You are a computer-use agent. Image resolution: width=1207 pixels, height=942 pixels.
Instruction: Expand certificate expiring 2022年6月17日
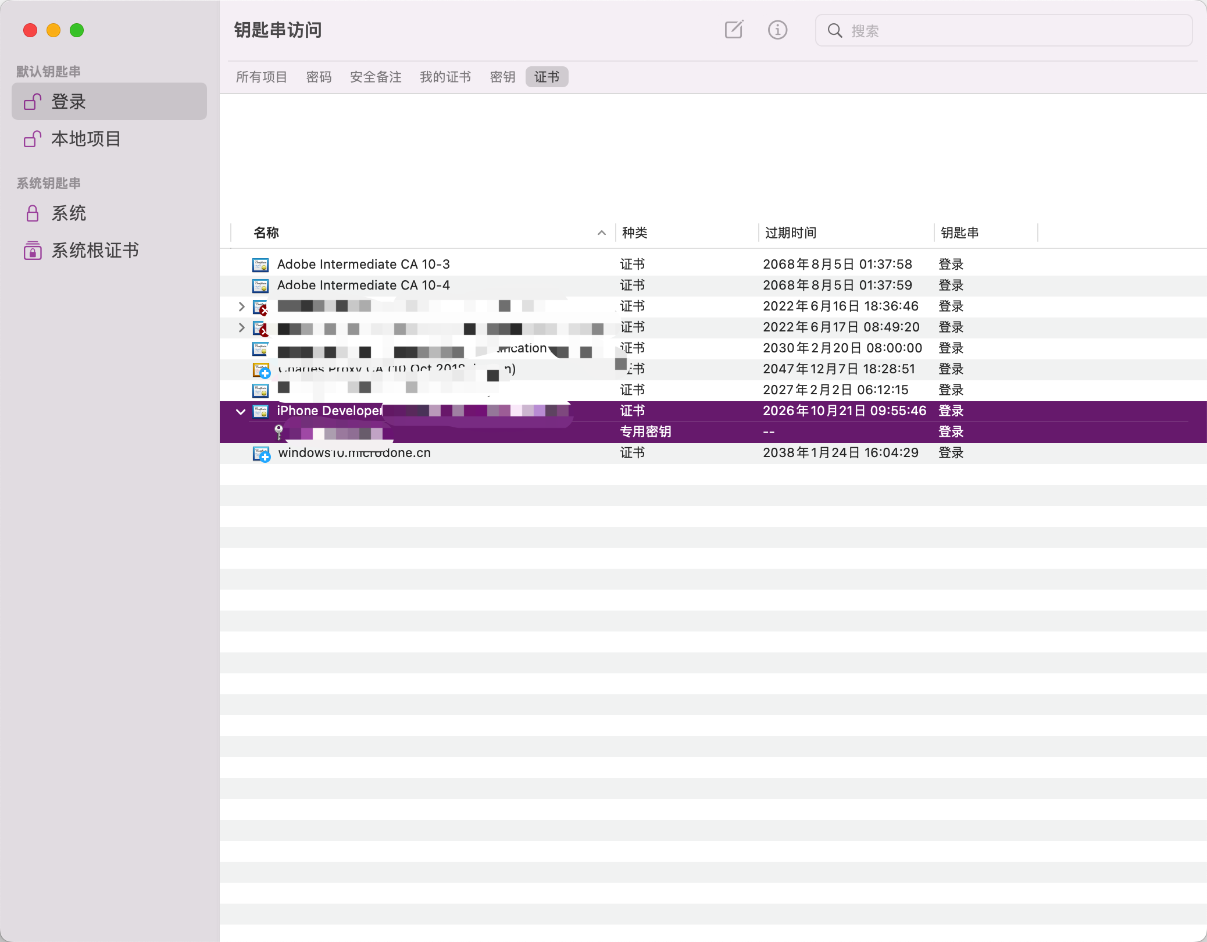[x=241, y=327]
